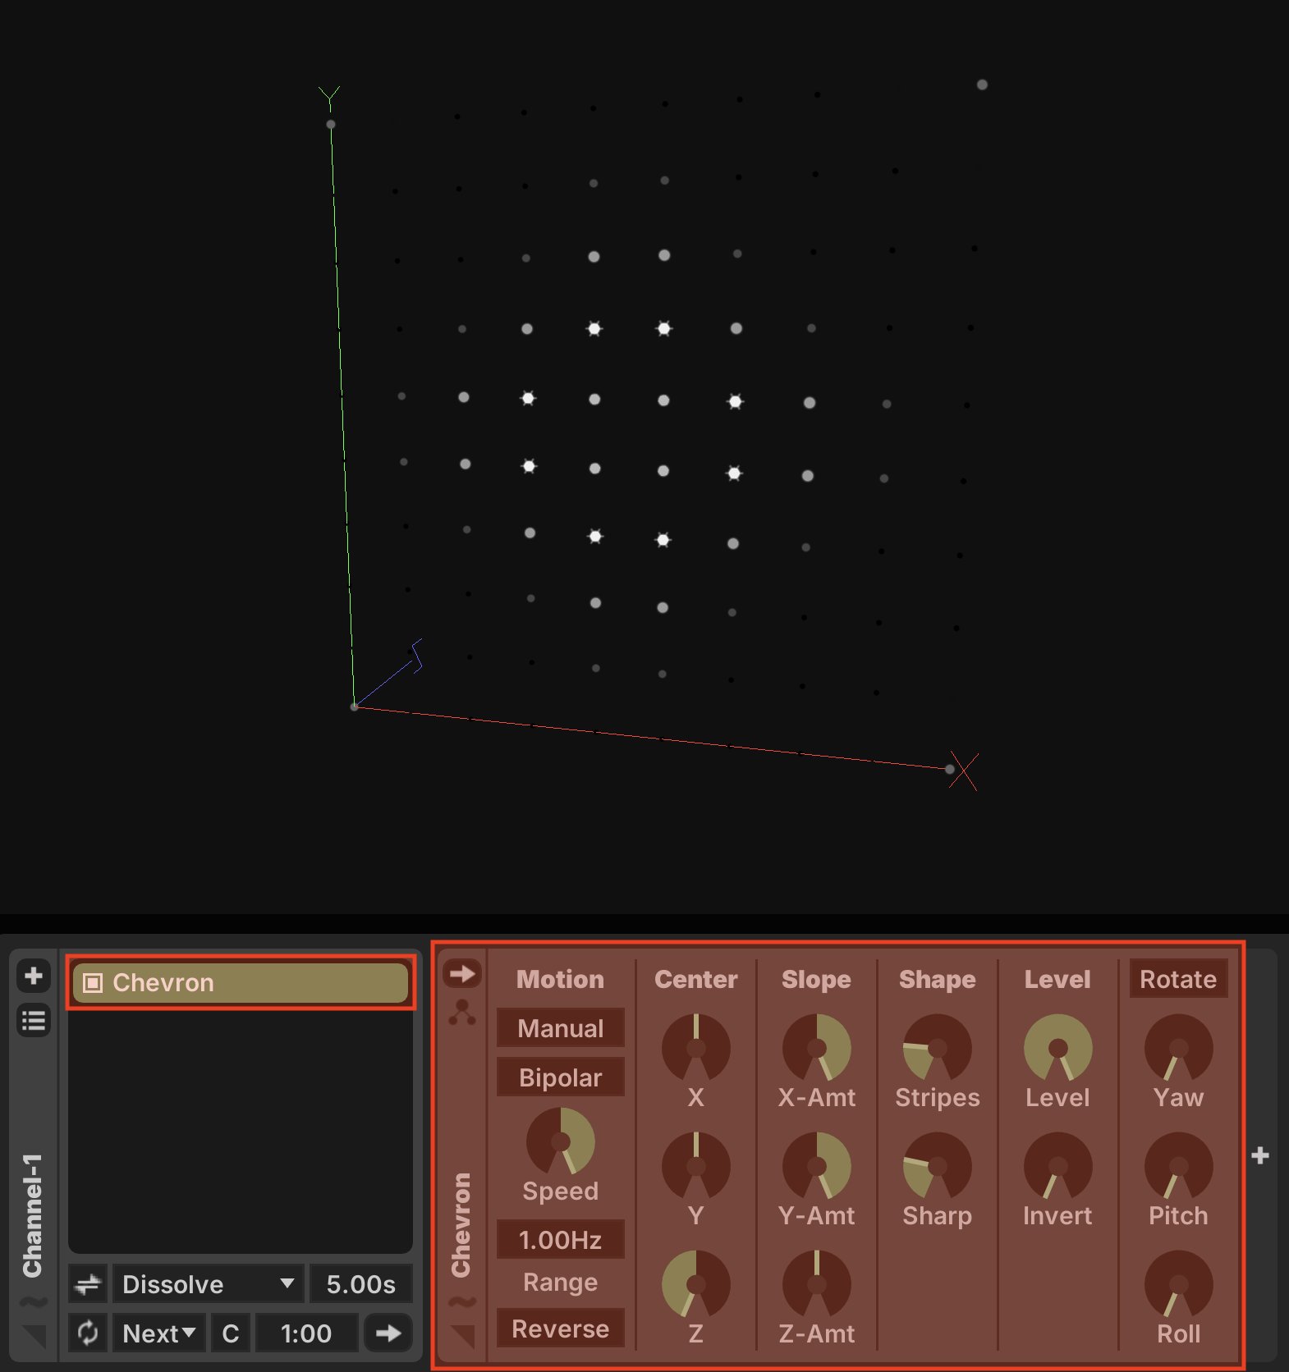Click the Channel-1 vertical label
This screenshot has width=1289, height=1372.
(32, 1215)
